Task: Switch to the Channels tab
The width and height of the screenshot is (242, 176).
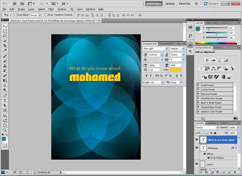Action: click(x=212, y=123)
